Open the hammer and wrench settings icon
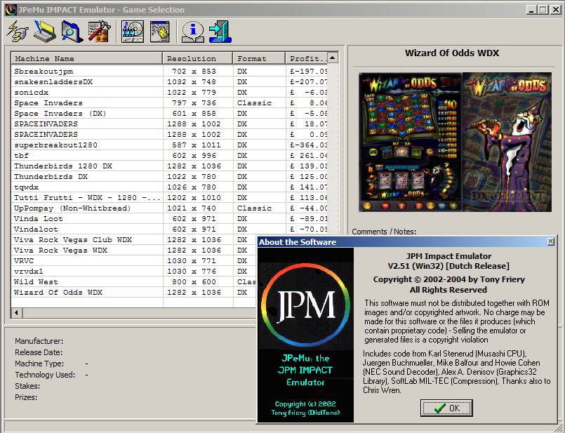Image resolution: width=565 pixels, height=433 pixels. pyautogui.click(x=99, y=32)
